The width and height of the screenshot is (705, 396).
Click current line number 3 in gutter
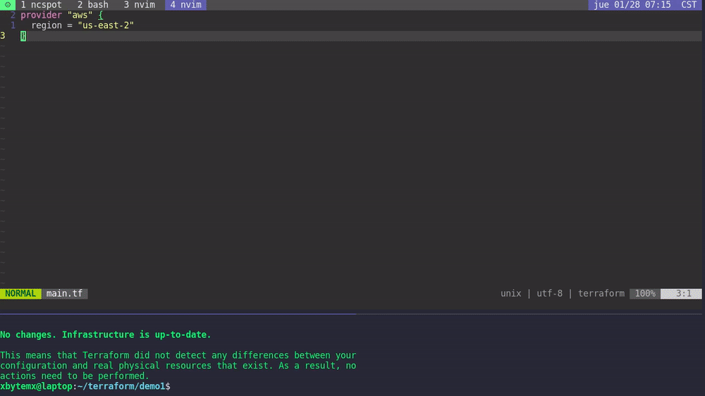(3, 36)
